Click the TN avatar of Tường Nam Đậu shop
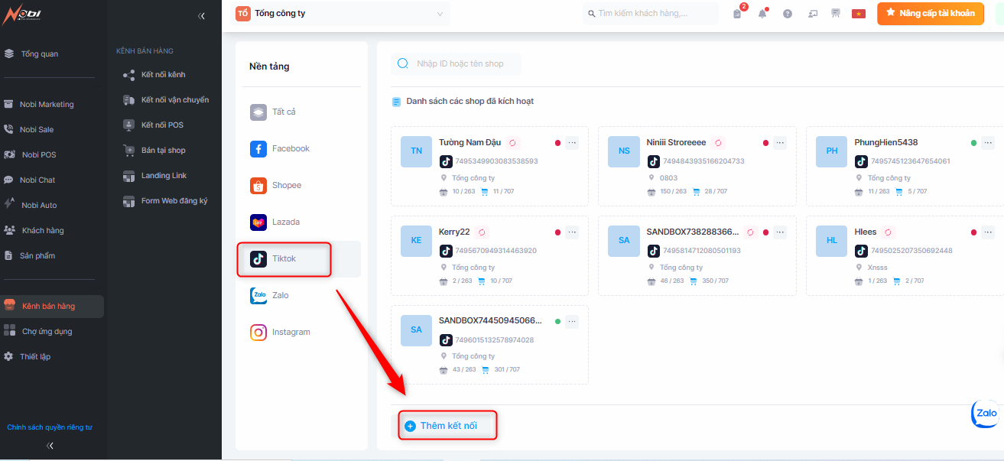The width and height of the screenshot is (1004, 461). pos(416,151)
